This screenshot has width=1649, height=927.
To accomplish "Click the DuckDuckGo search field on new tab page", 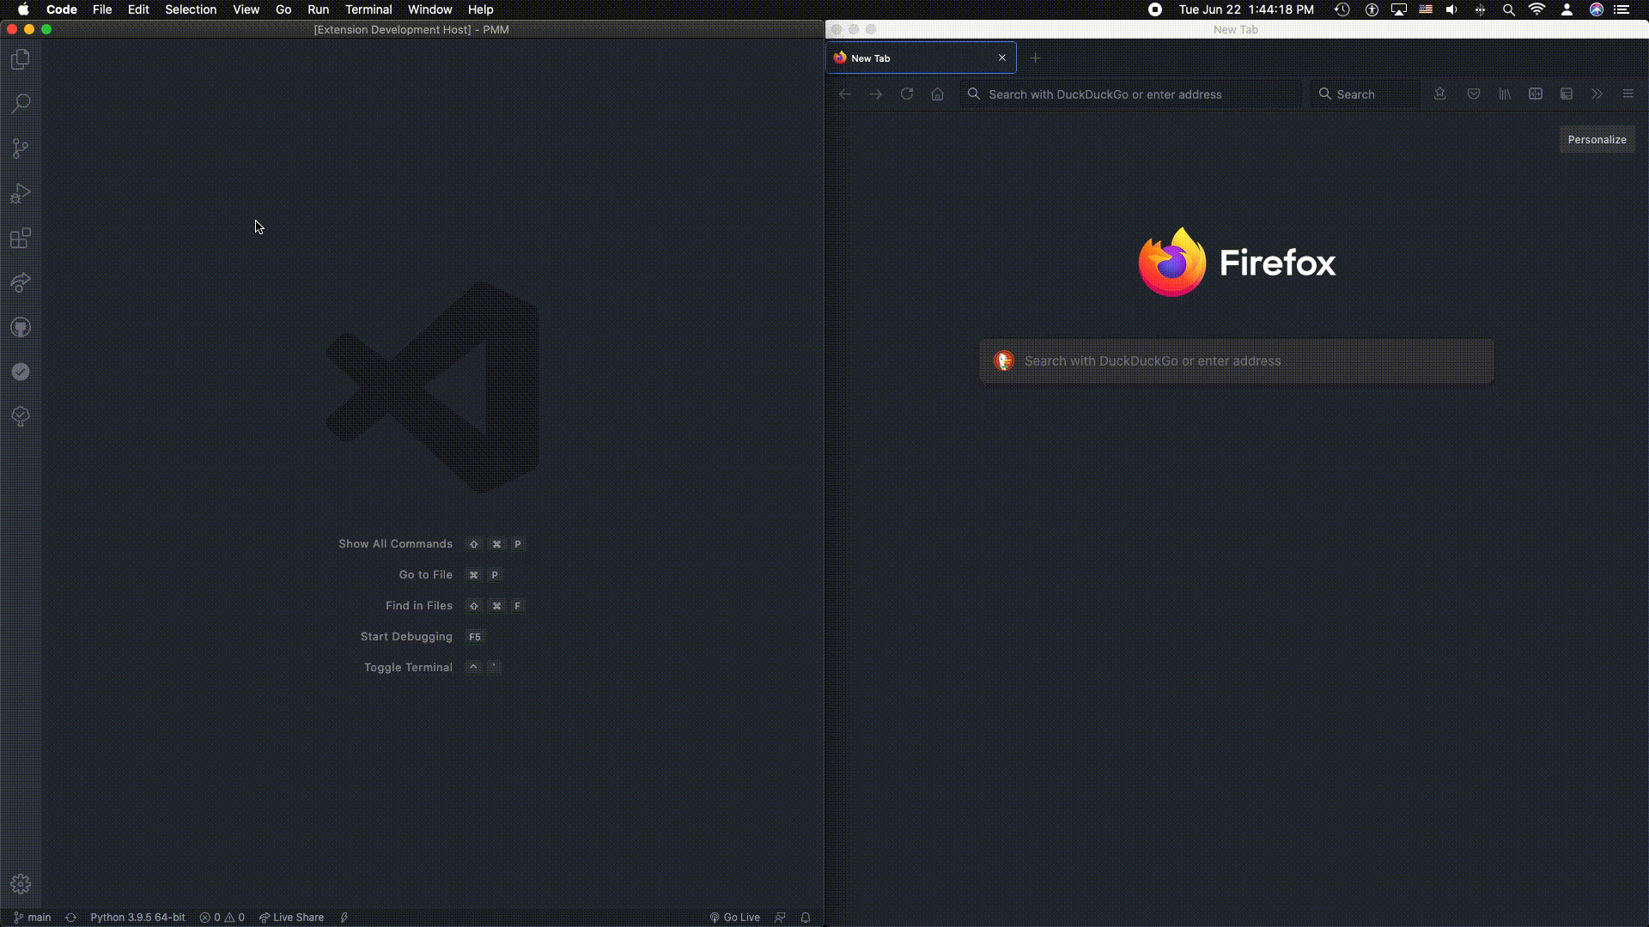I will point(1237,361).
